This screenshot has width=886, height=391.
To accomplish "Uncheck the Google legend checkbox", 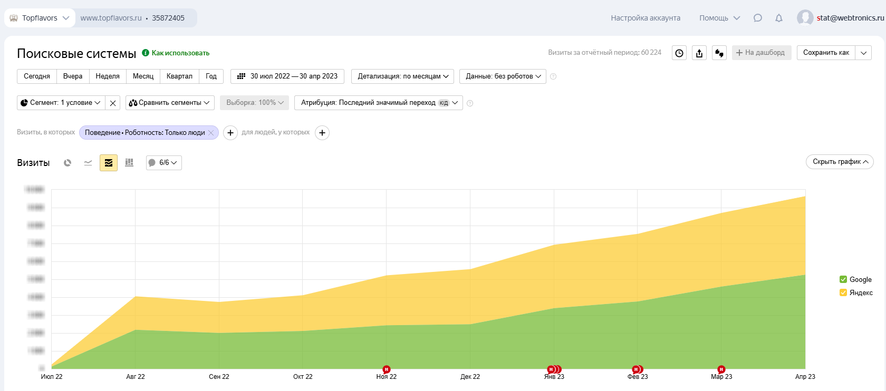I will 843,280.
